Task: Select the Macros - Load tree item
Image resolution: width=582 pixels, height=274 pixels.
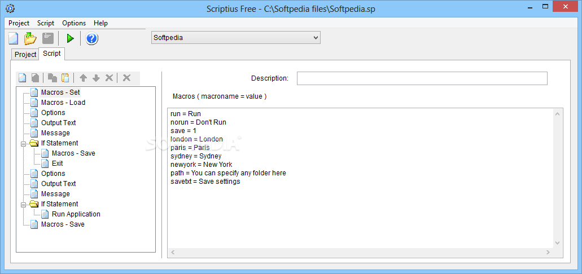Action: coord(63,103)
